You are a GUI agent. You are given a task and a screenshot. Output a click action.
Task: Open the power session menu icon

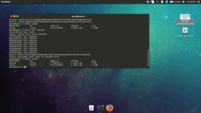click(x=198, y=2)
